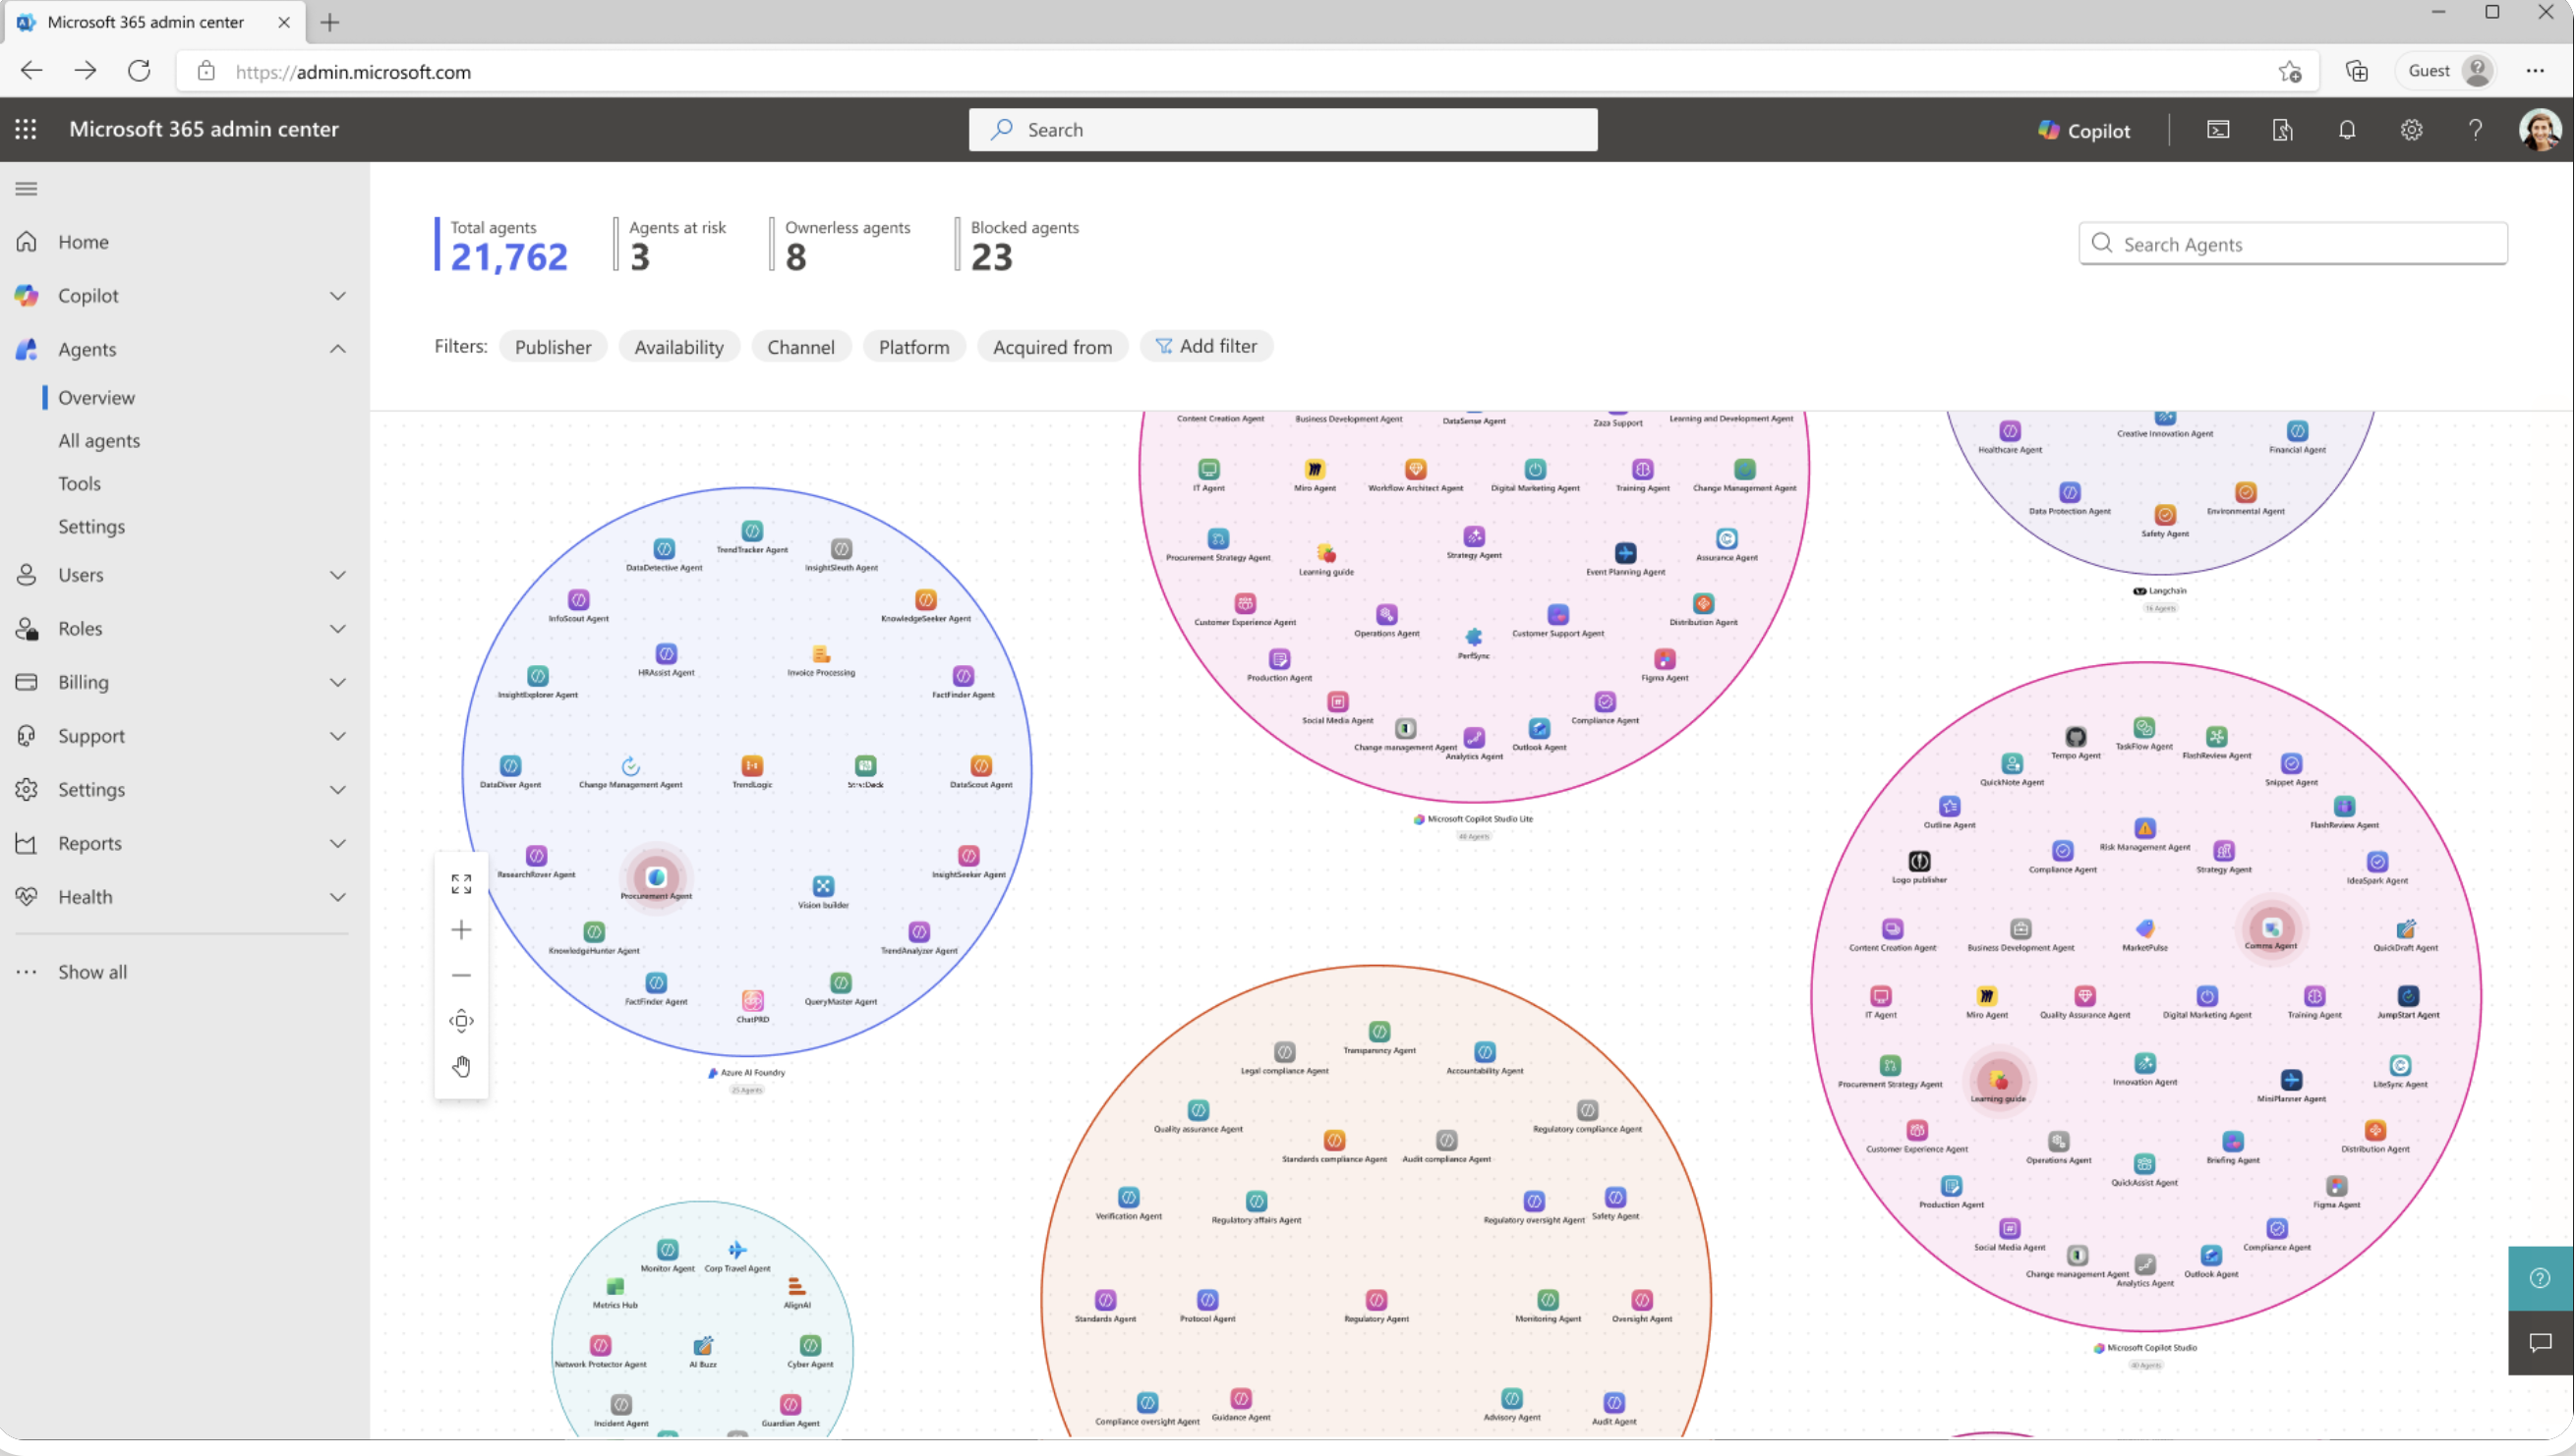
Task: Open the user profile avatar
Action: click(2540, 130)
